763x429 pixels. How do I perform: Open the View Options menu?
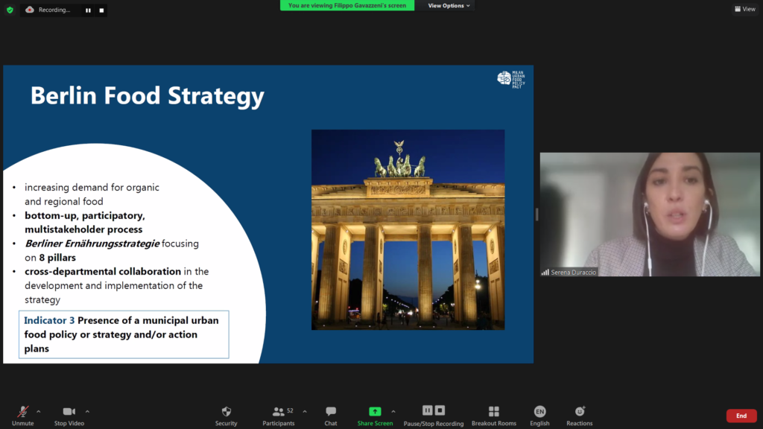pos(449,6)
